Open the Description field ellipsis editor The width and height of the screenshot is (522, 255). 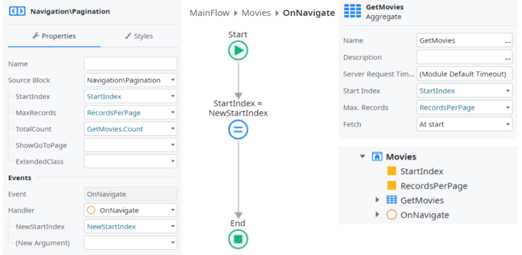[507, 58]
